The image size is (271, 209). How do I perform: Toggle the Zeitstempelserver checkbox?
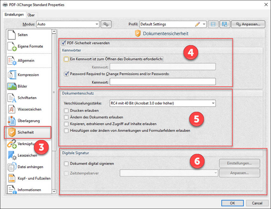(66, 173)
